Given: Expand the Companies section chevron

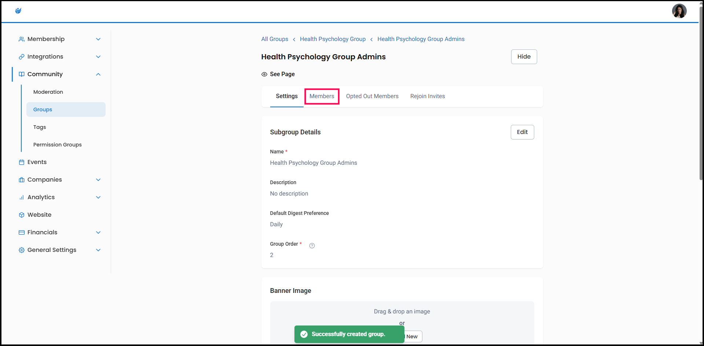Looking at the screenshot, I should coord(98,180).
